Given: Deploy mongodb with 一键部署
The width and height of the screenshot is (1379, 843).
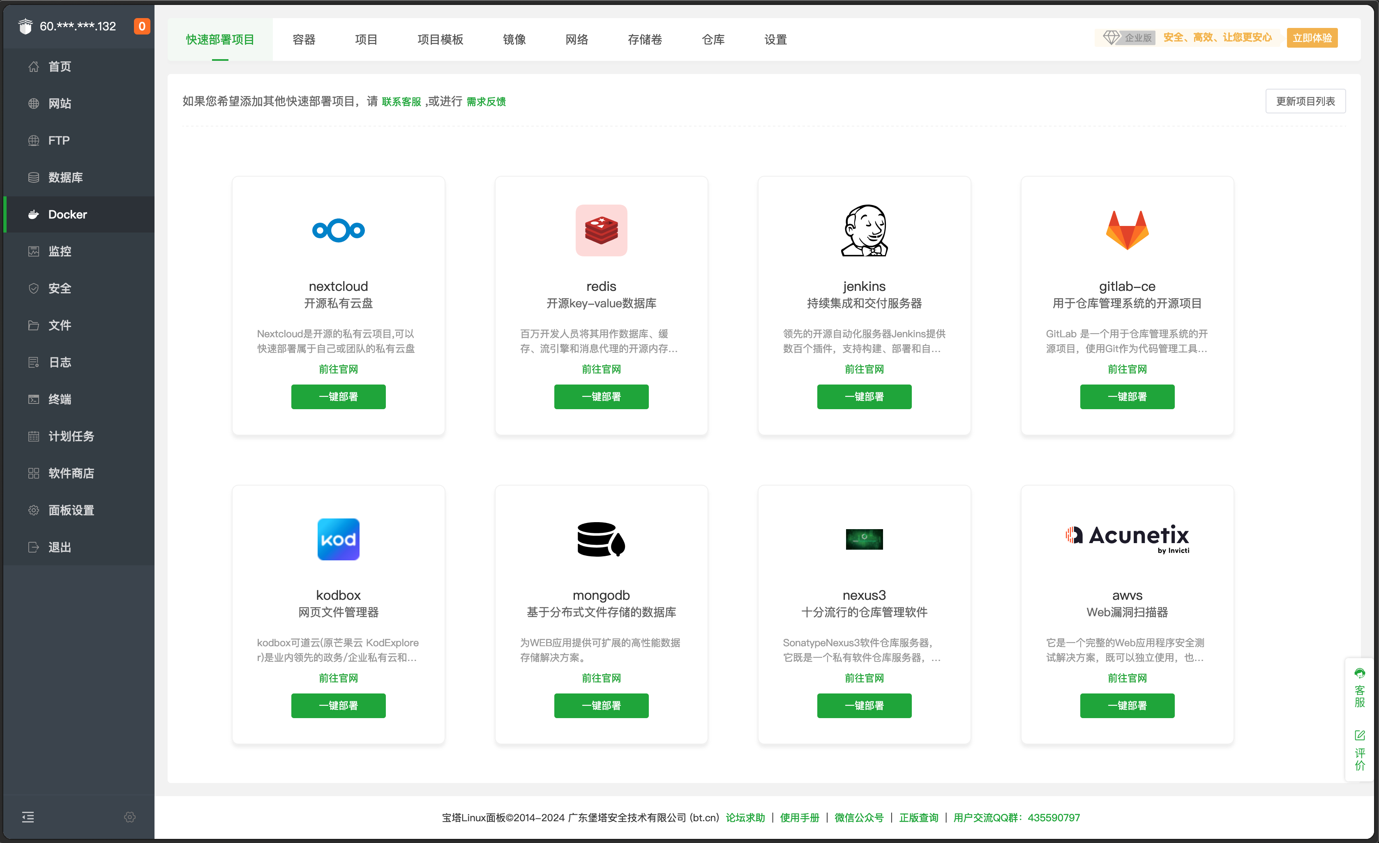Looking at the screenshot, I should pos(601,705).
